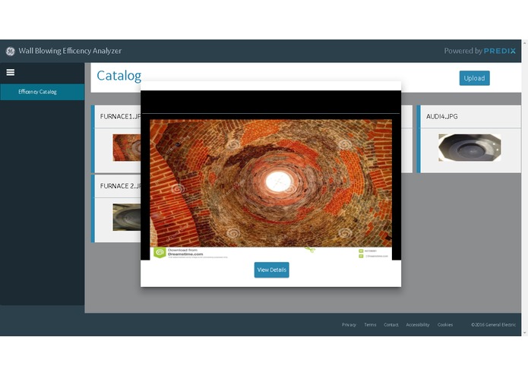
Task: Click the Powered by PREDIX logo
Action: point(480,51)
